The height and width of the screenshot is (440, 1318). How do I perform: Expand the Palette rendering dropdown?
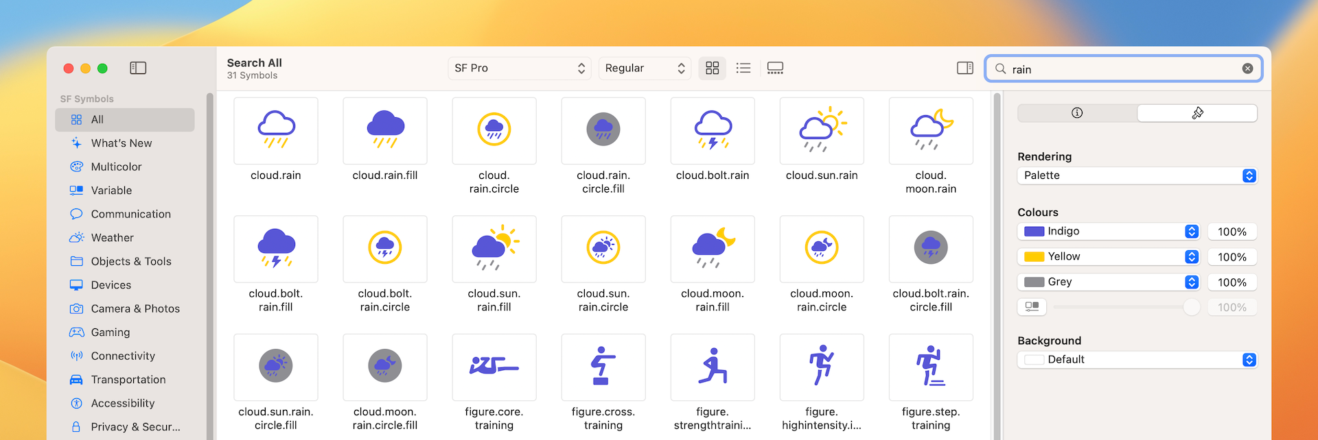pos(1137,175)
